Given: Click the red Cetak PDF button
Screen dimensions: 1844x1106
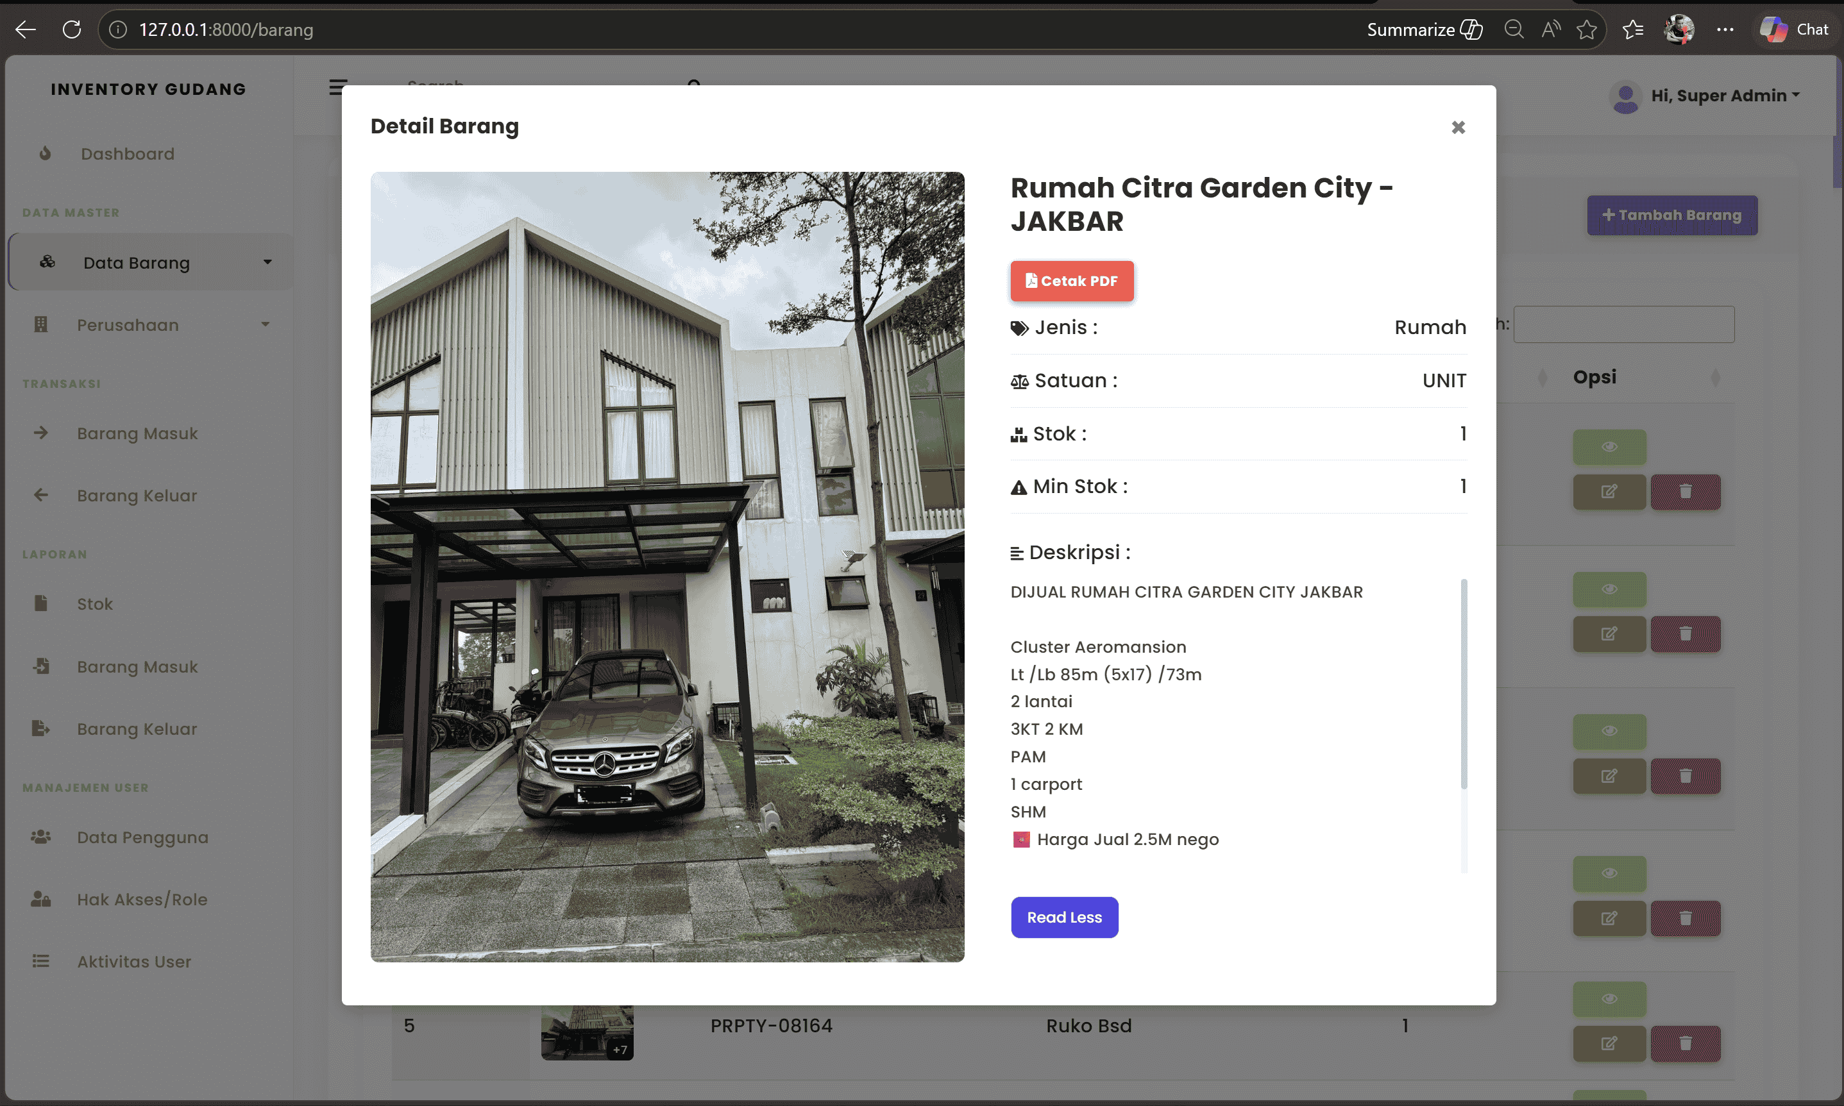Looking at the screenshot, I should click(1072, 281).
